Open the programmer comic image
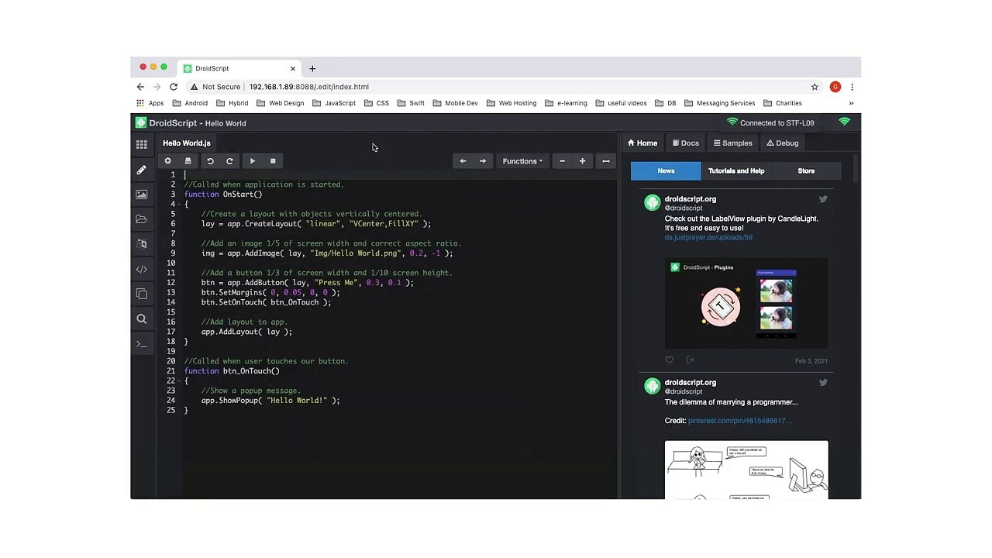Screen dimensions: 992x558 tap(746, 470)
